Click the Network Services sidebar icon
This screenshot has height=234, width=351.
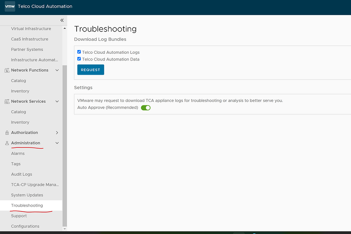(6, 101)
